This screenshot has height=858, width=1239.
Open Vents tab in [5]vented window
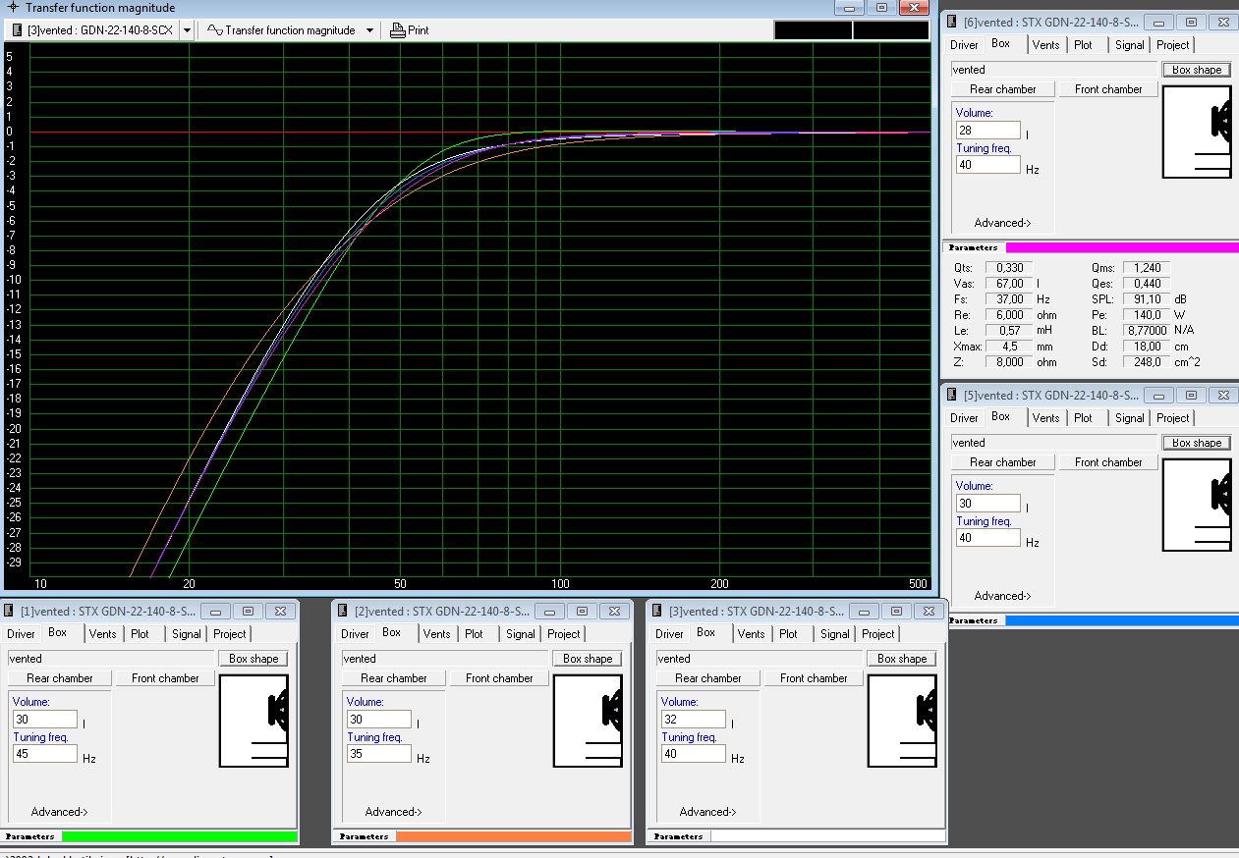(1045, 418)
